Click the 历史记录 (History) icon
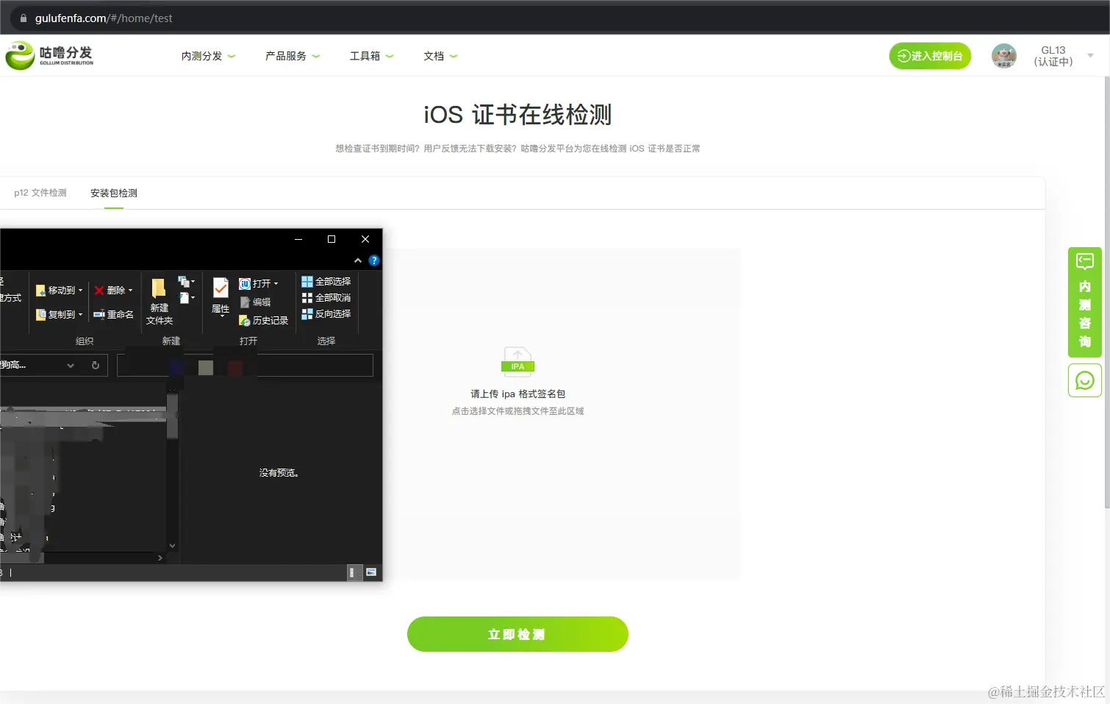 (261, 320)
